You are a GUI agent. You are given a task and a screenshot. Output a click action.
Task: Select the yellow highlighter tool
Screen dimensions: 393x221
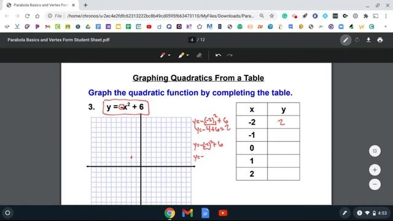181,55
